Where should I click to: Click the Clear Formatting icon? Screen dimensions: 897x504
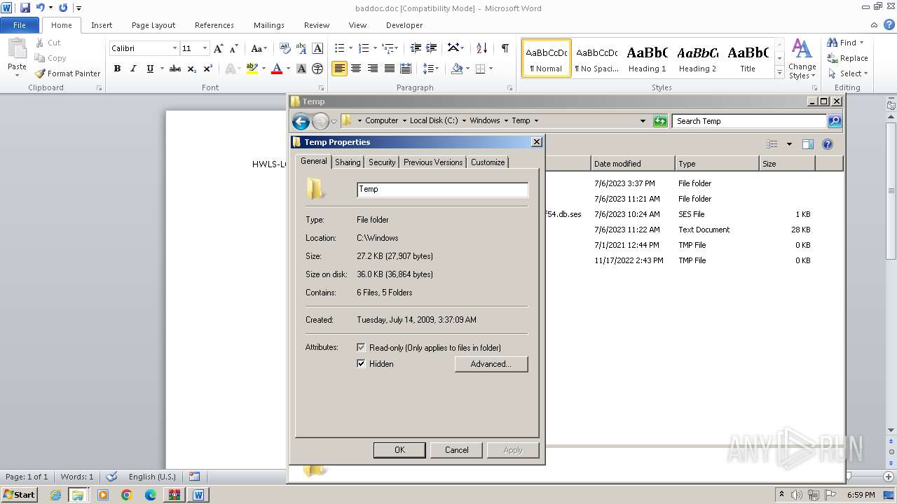(x=285, y=48)
